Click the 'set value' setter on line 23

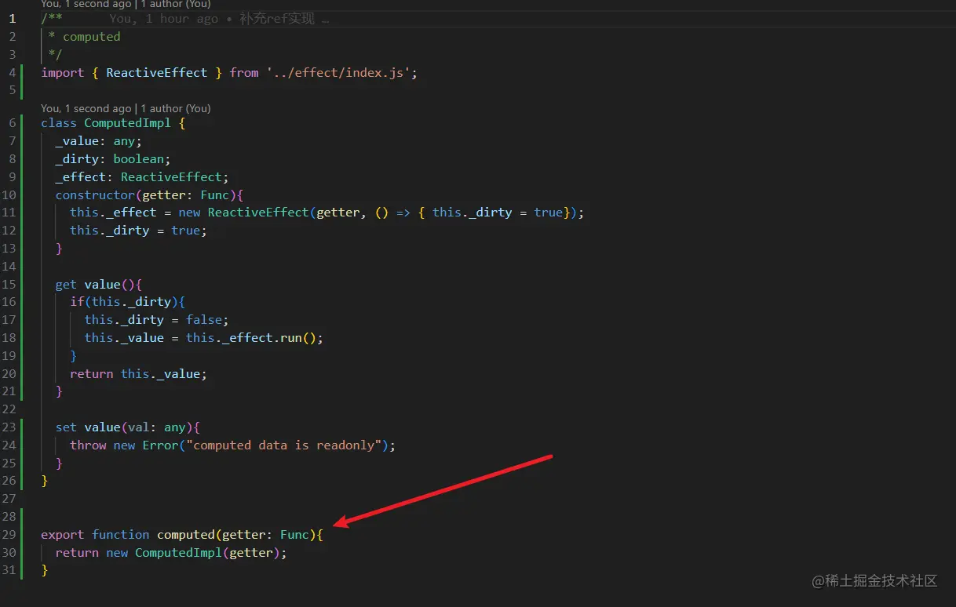(87, 427)
